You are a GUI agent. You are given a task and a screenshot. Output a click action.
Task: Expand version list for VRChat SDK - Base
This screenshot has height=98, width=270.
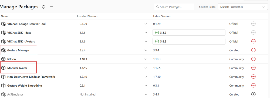coord(146,33)
